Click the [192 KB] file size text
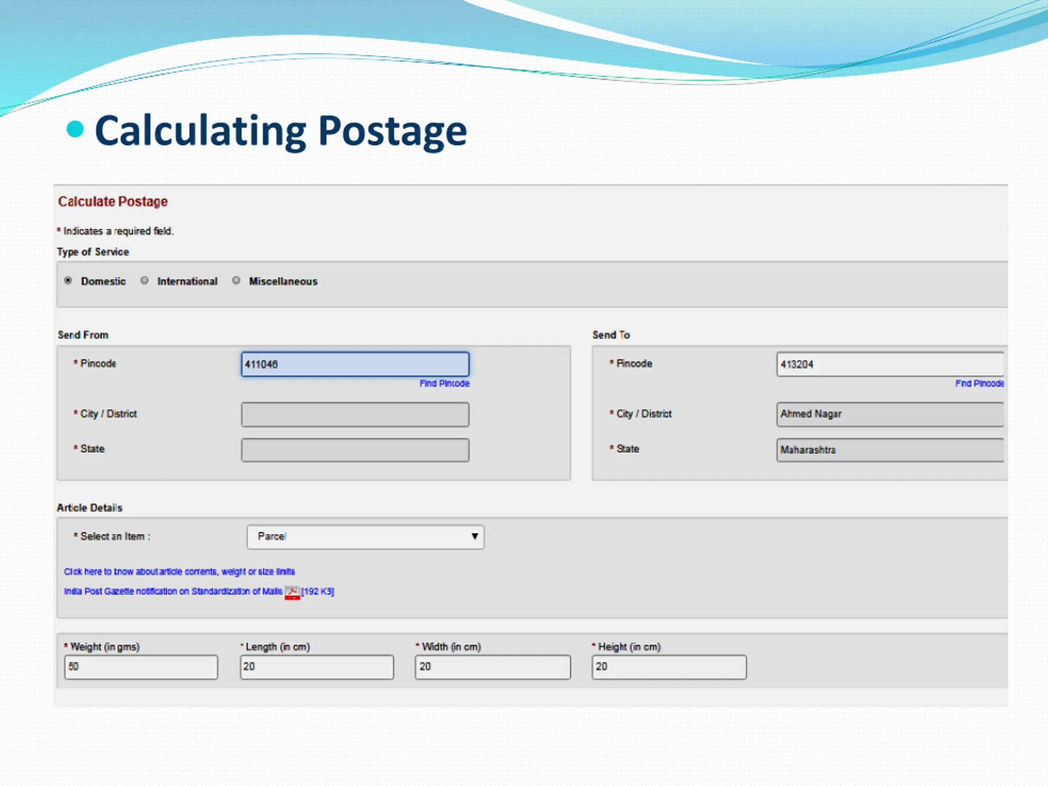 (x=317, y=591)
